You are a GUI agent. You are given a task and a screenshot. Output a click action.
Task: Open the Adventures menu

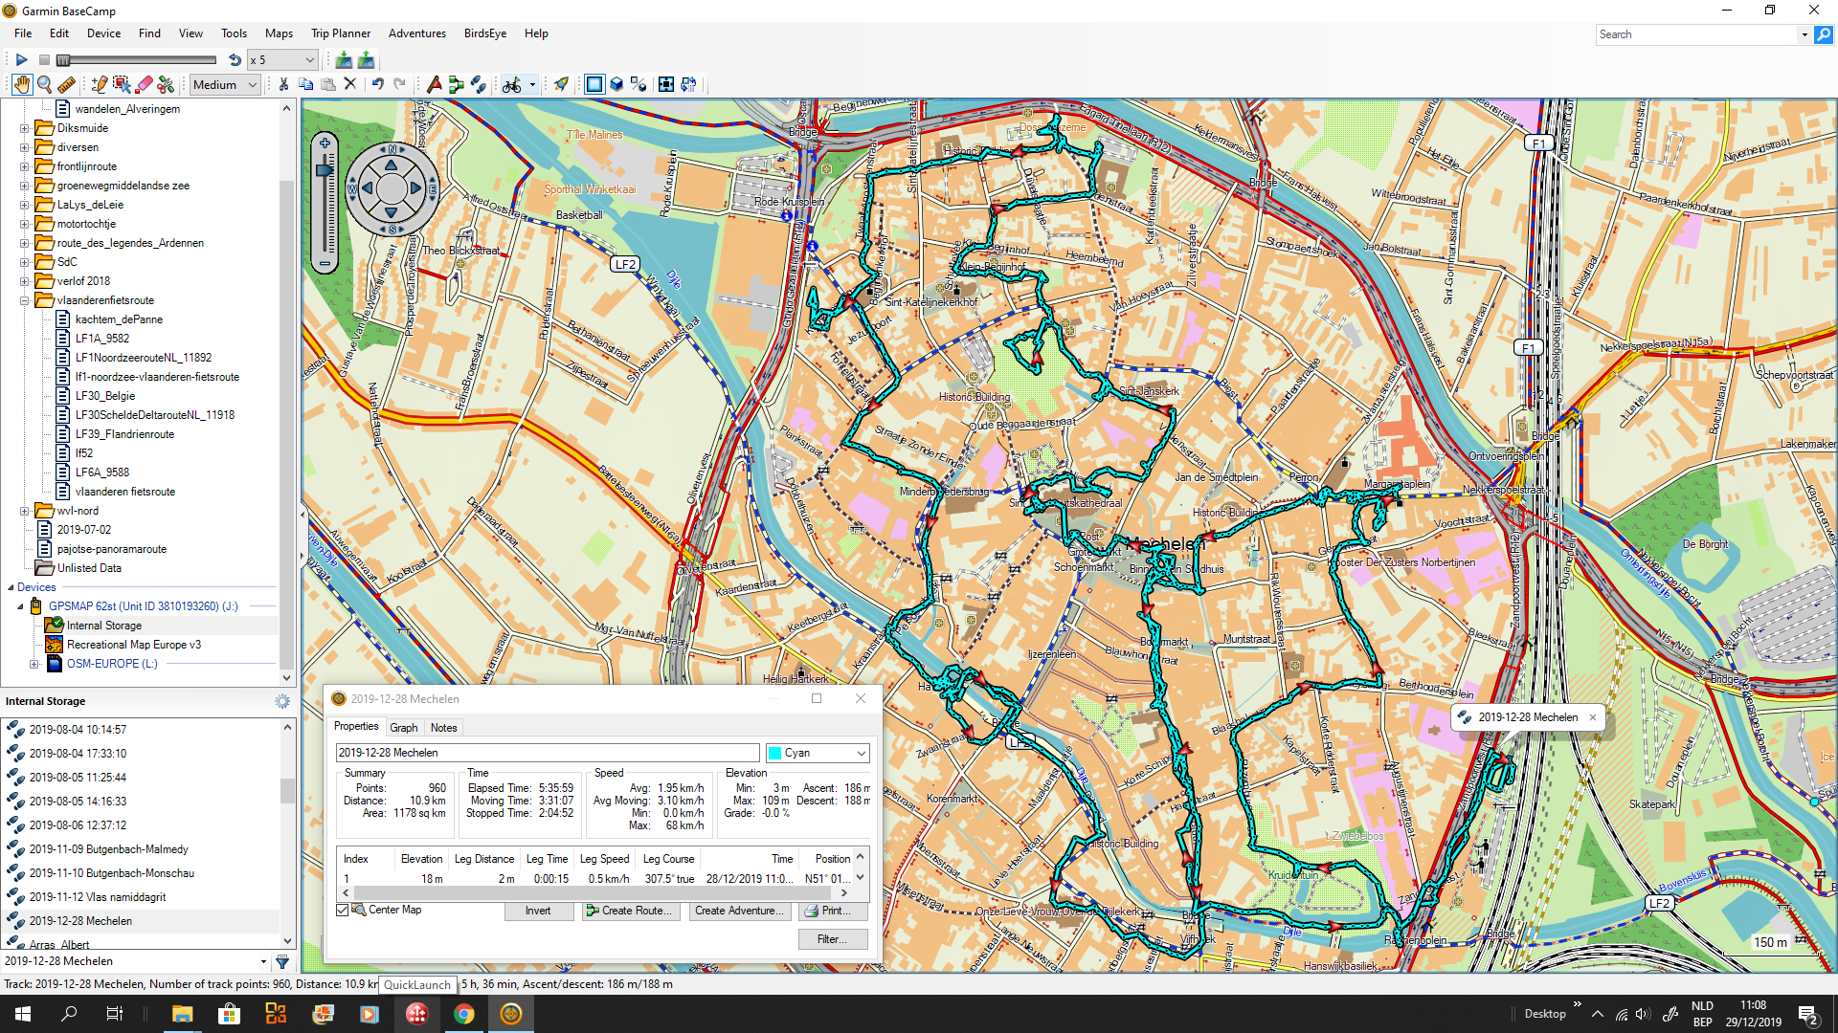417,33
